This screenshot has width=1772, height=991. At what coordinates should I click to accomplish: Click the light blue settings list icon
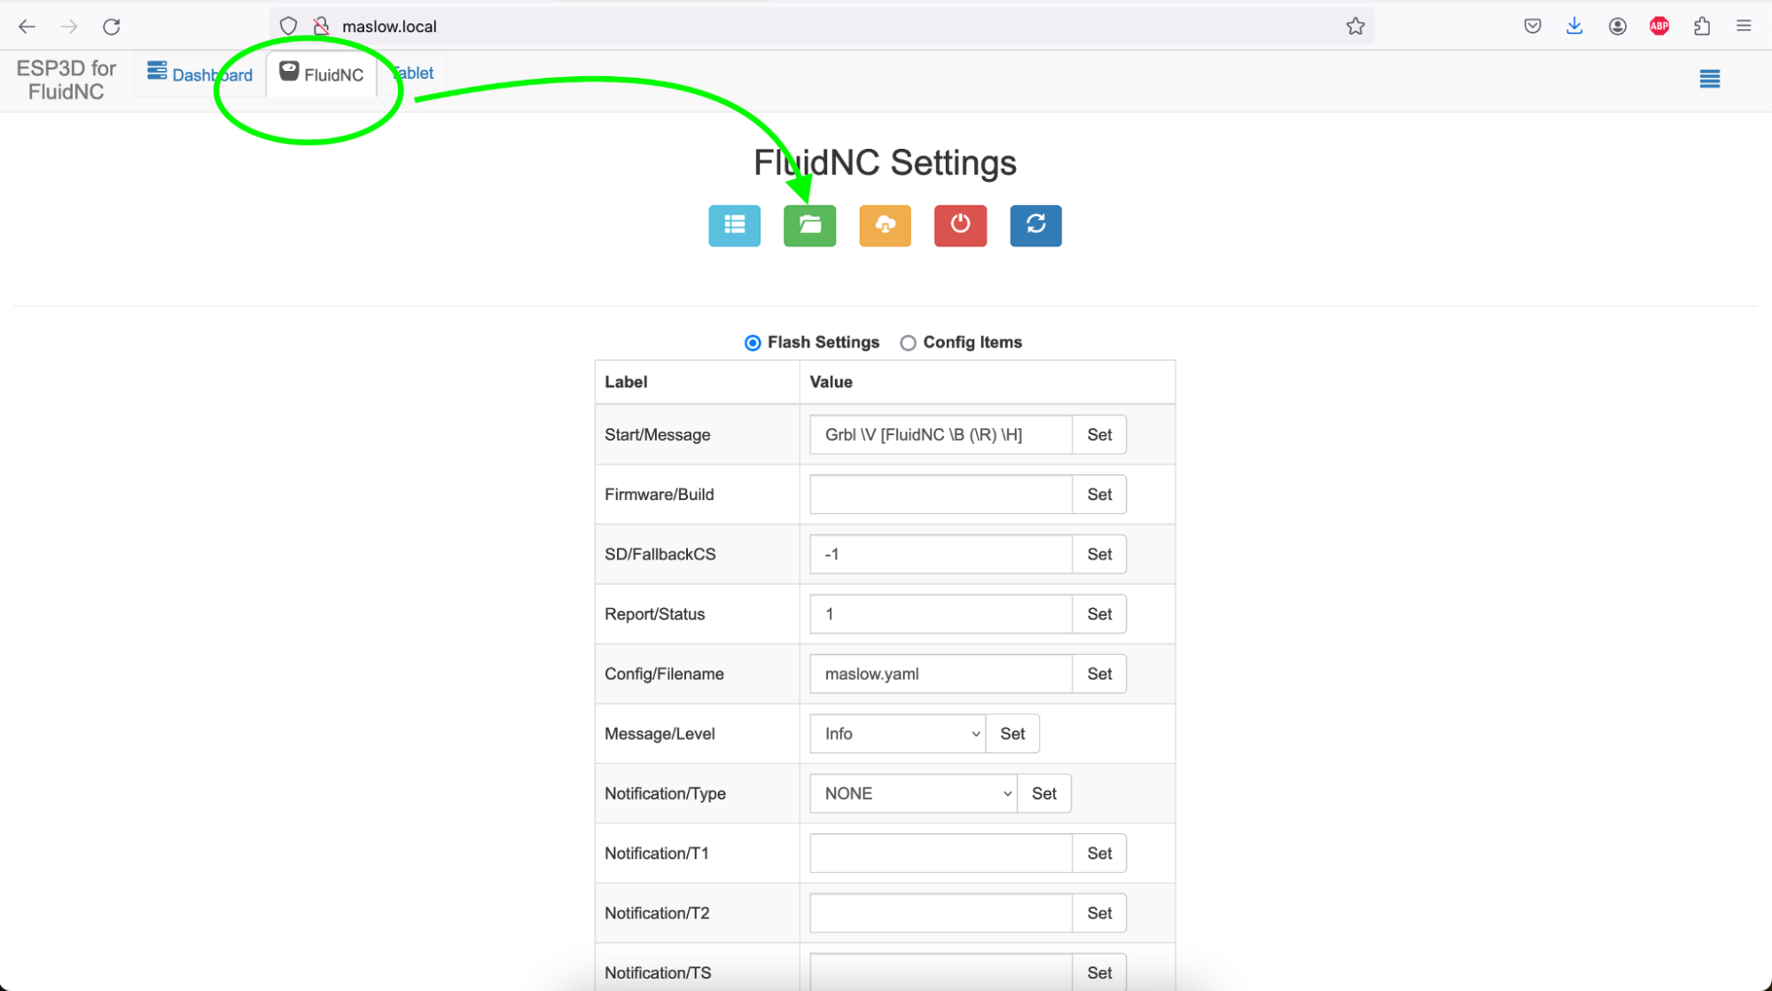734,225
